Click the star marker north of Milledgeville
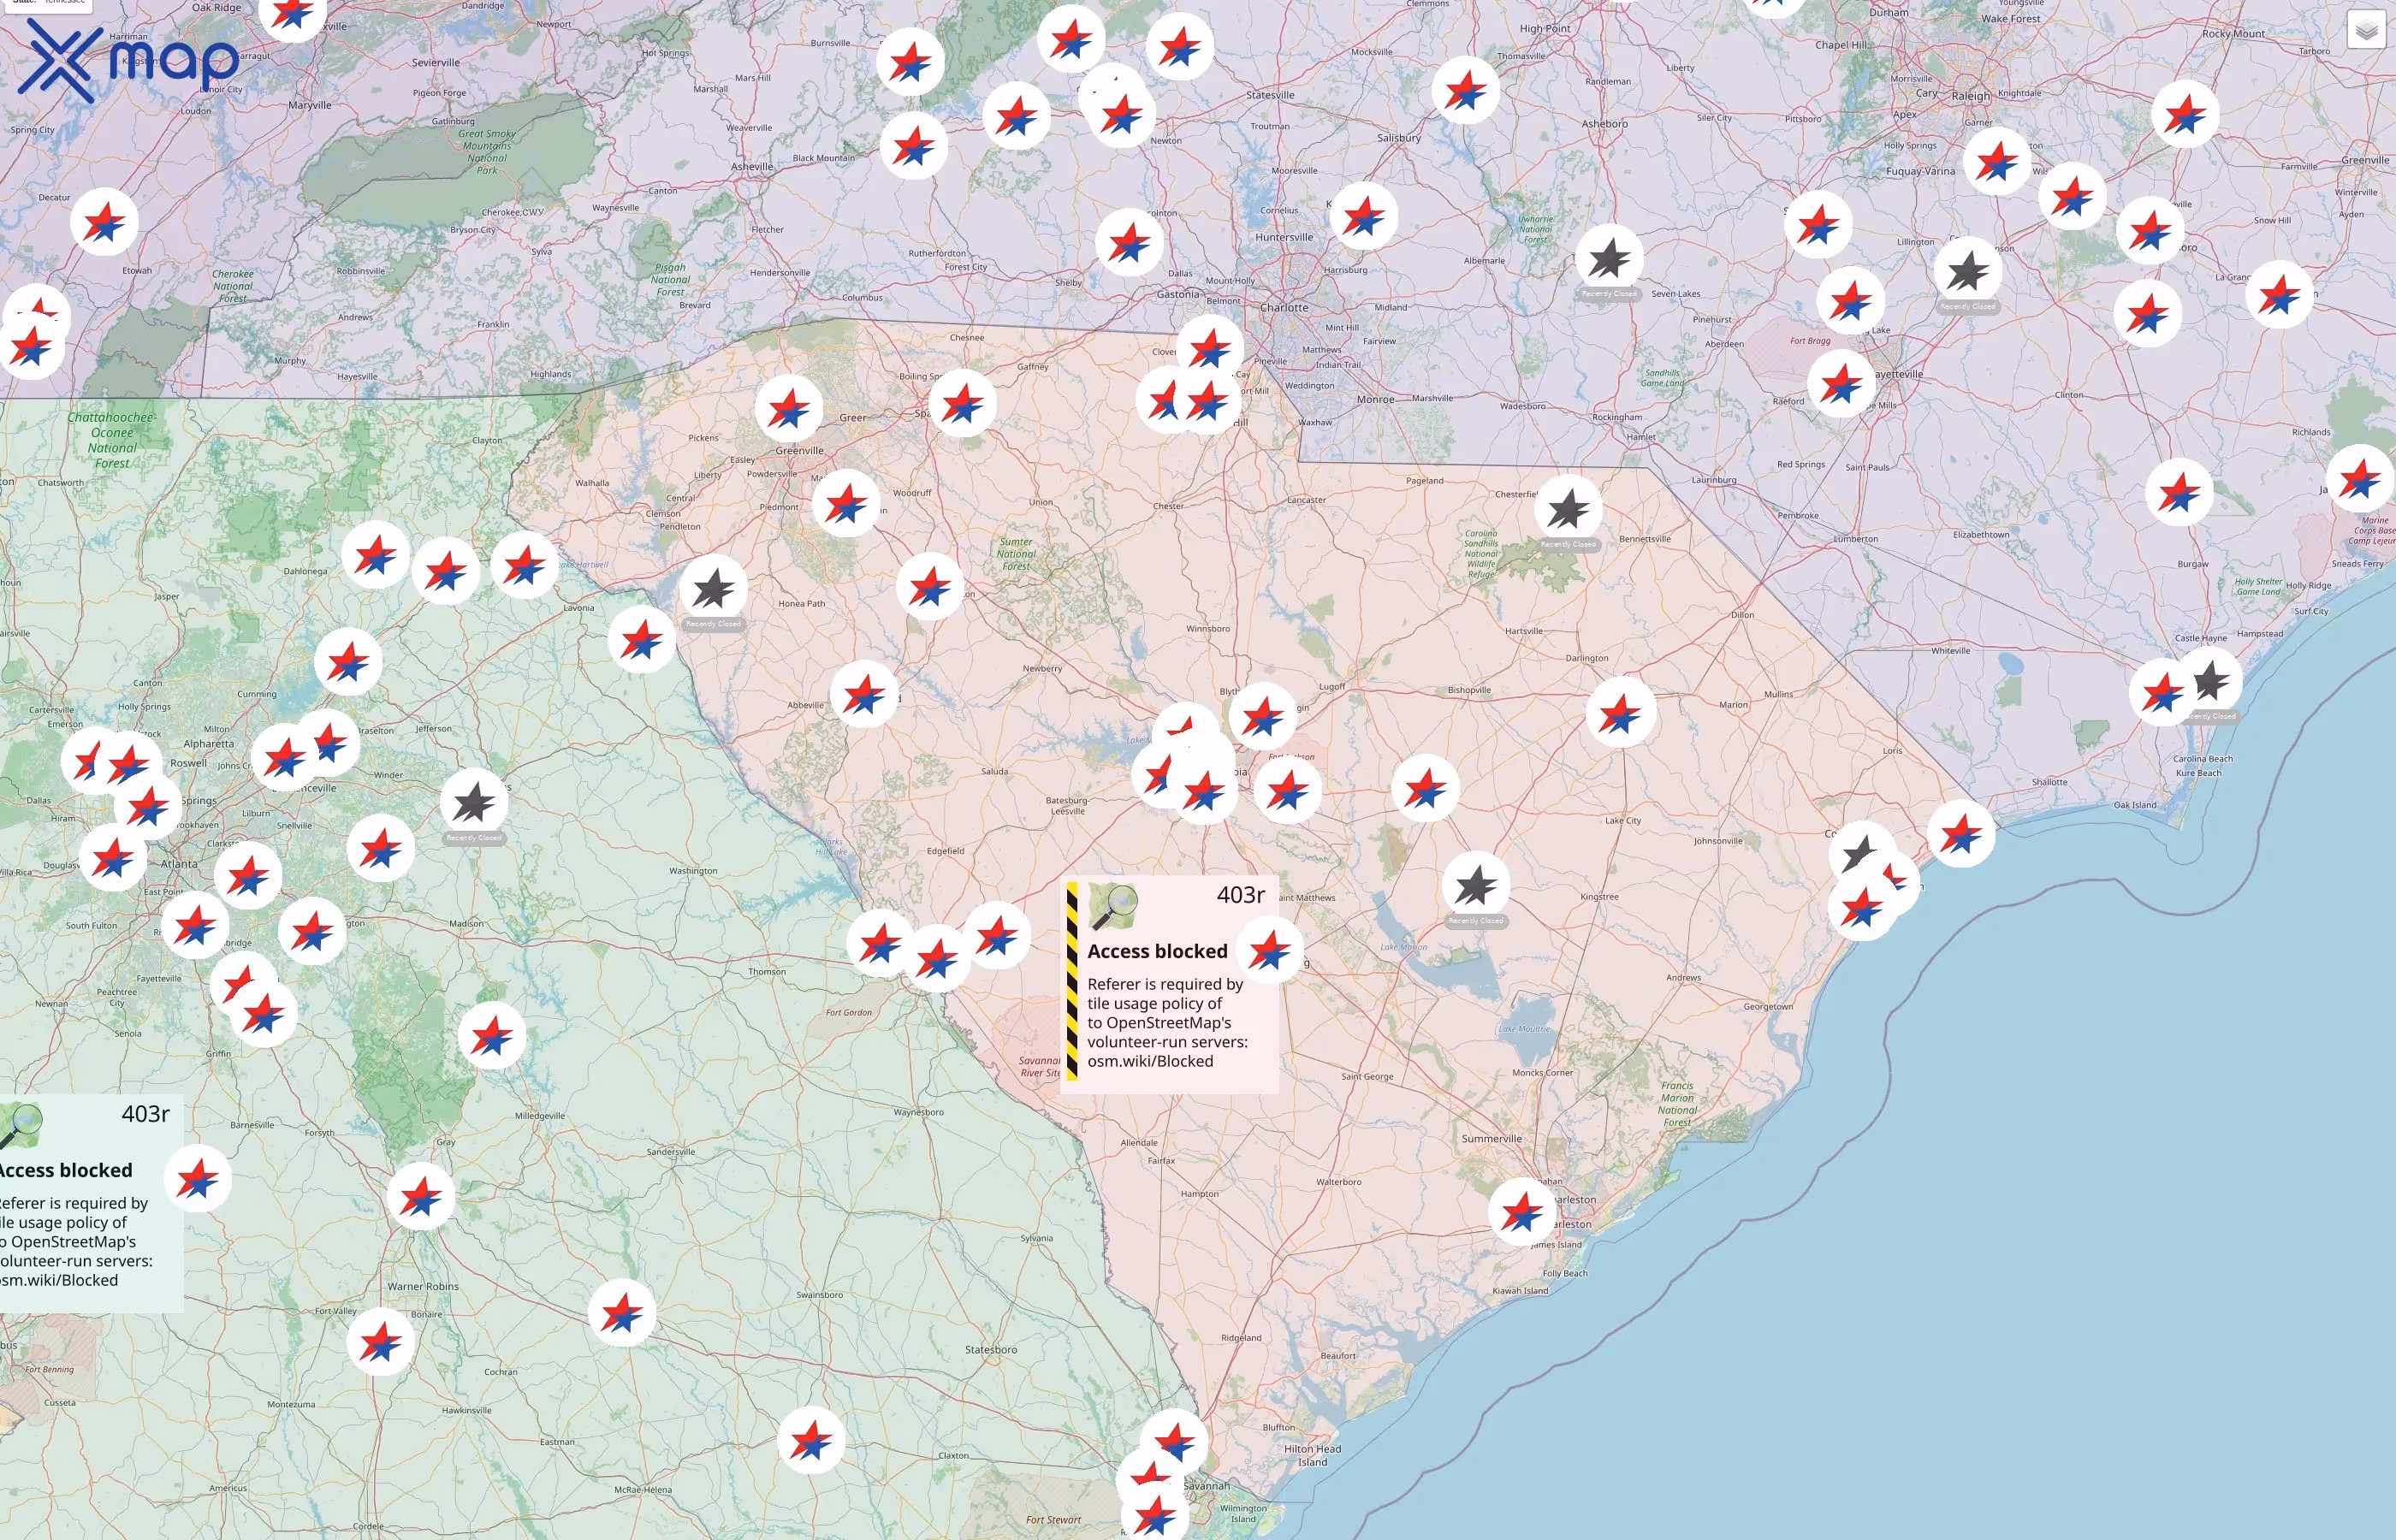This screenshot has width=2396, height=1540. click(492, 1036)
